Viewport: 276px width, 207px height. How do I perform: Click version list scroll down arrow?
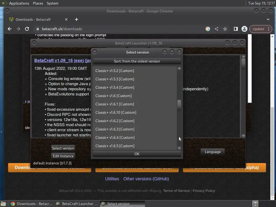pos(179,148)
